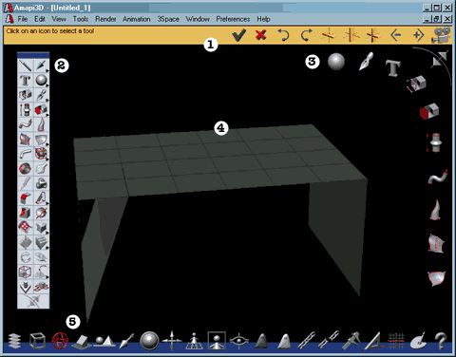Screen dimensions: 456x357
Task: Toggle the grid snap icon in bottom bar
Action: (396, 342)
